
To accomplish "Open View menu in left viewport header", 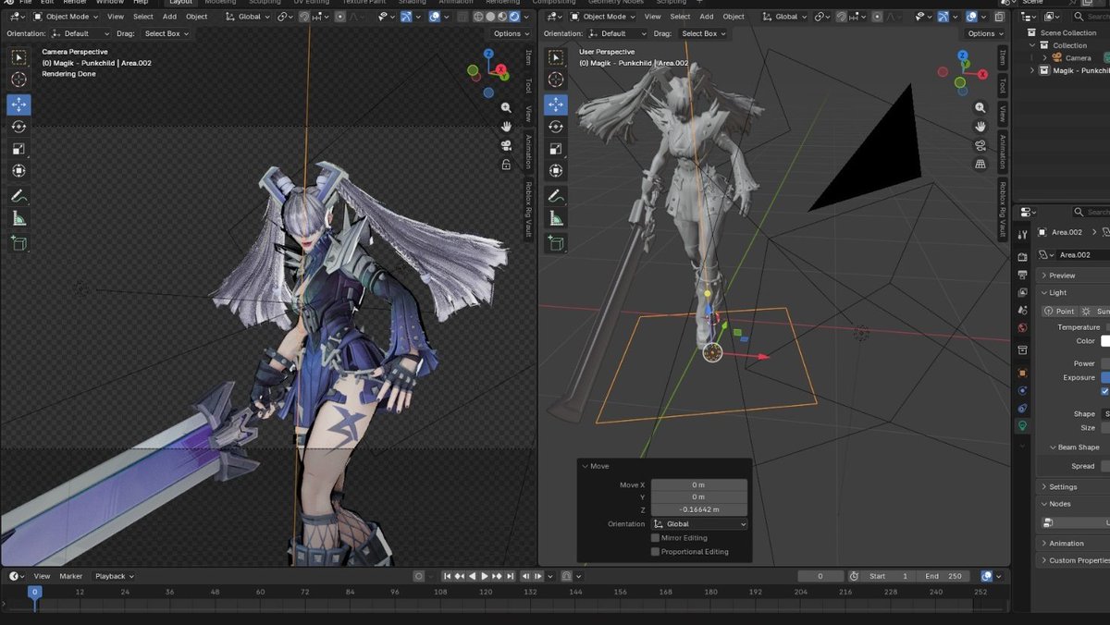I will 116,17.
